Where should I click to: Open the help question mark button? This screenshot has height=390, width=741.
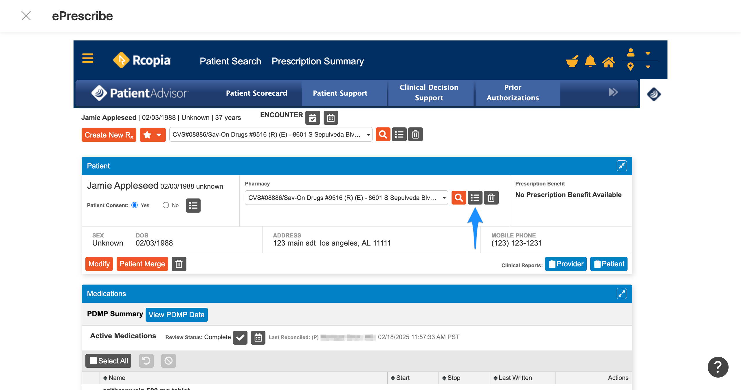click(718, 367)
